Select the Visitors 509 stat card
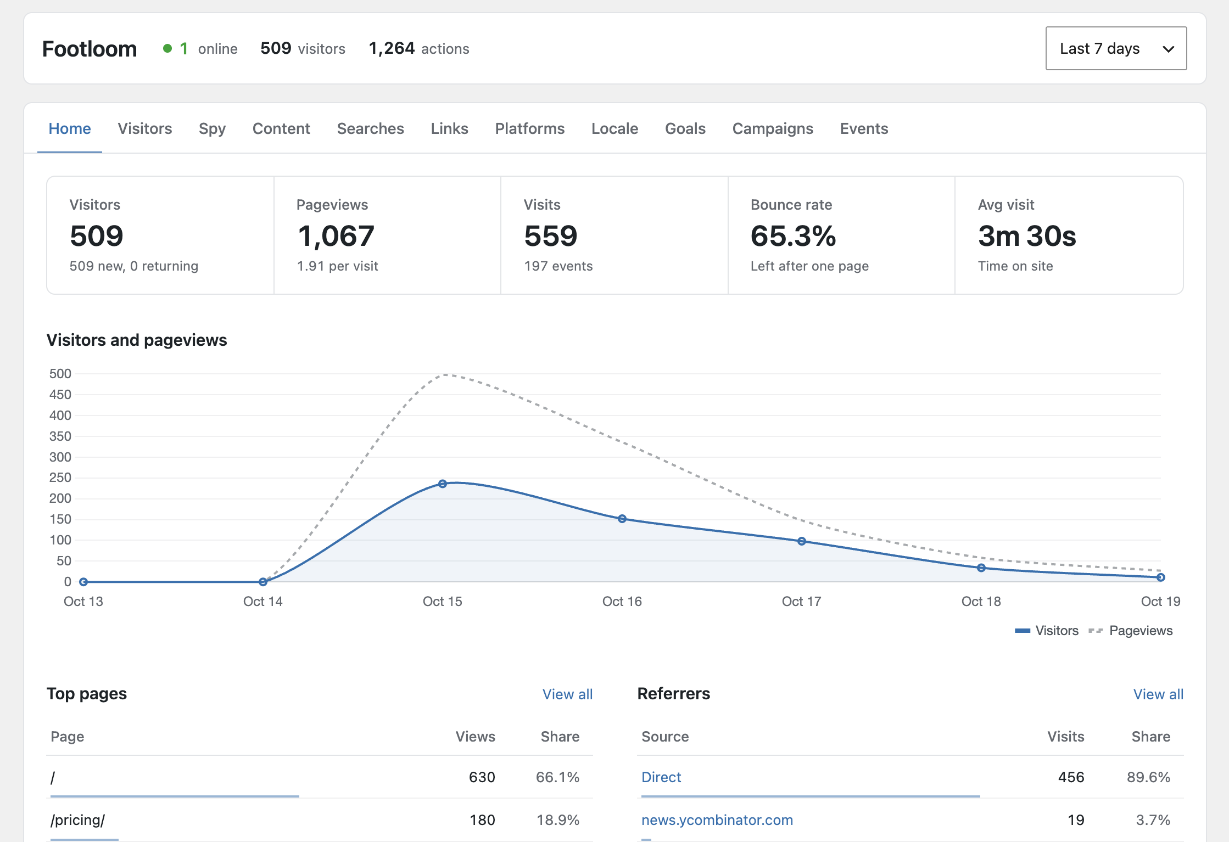Image resolution: width=1229 pixels, height=842 pixels. pyautogui.click(x=160, y=235)
